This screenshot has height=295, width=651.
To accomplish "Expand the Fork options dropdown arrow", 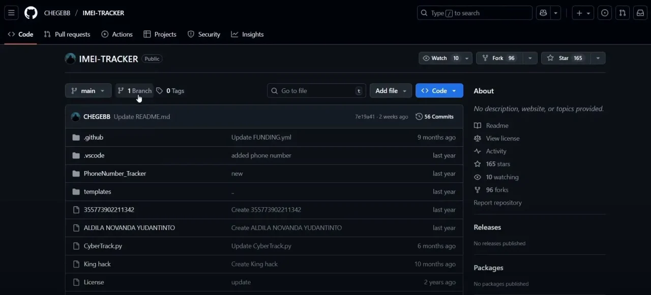I will pyautogui.click(x=530, y=58).
